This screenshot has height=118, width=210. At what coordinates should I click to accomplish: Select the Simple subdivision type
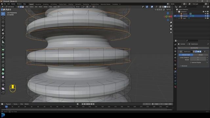[200, 55]
